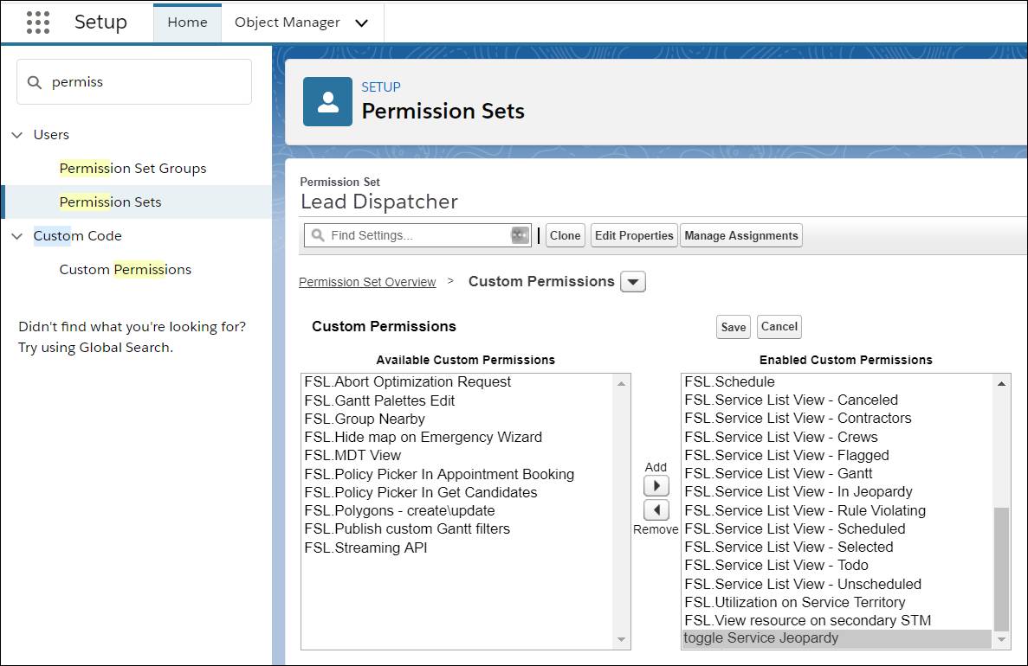
Task: Click the Setup user avatar icon
Action: pos(327,101)
